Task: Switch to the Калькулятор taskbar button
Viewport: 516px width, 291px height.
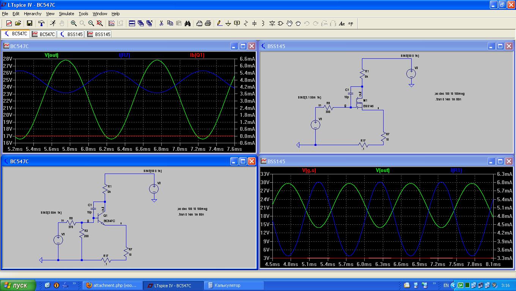Action: (234, 285)
